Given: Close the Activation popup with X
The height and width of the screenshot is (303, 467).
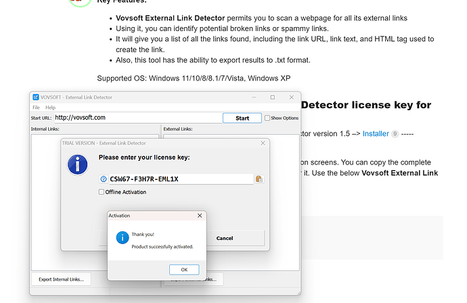Looking at the screenshot, I should pos(199,216).
